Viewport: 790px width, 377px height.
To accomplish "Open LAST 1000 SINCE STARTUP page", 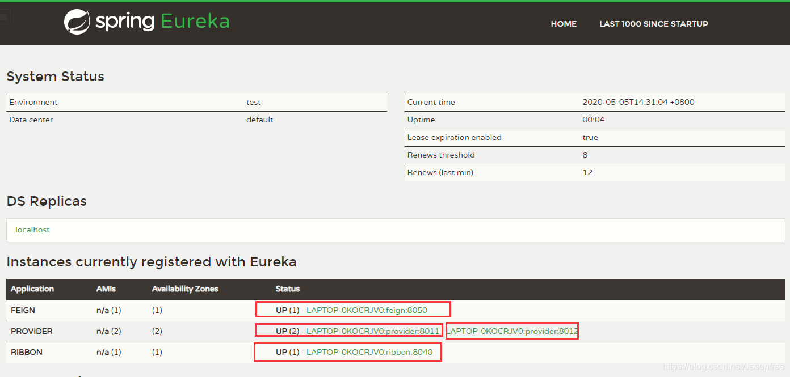I will pyautogui.click(x=654, y=24).
